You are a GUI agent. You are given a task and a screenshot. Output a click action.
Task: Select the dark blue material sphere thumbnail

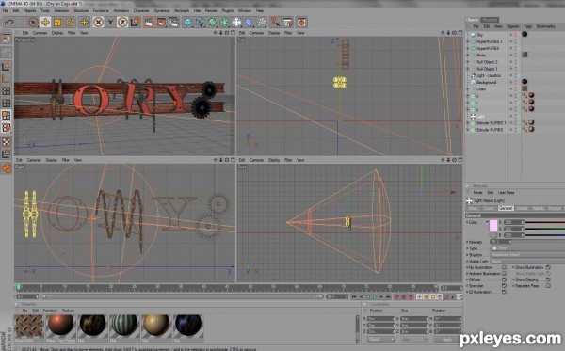coord(188,326)
